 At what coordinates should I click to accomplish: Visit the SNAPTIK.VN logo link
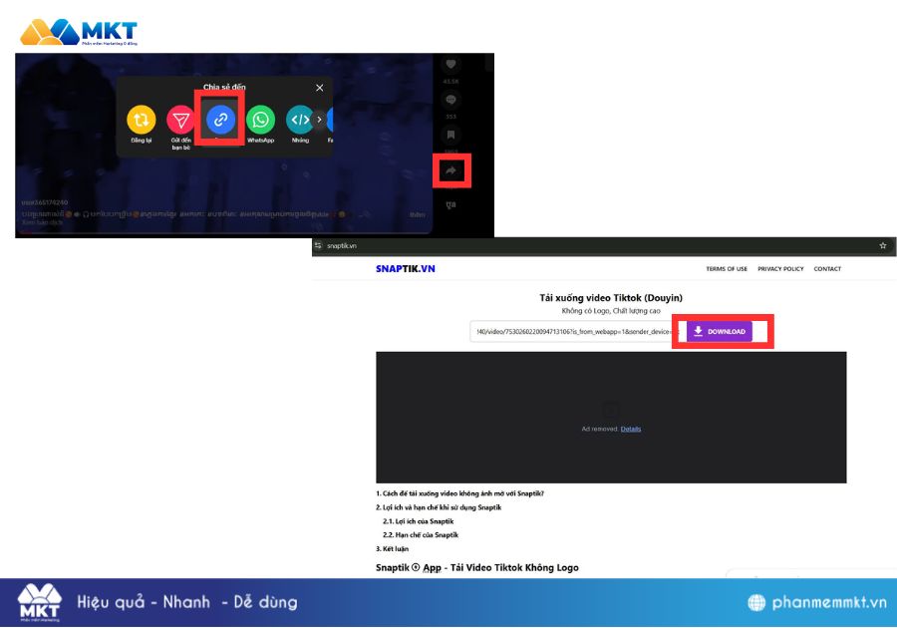(407, 268)
